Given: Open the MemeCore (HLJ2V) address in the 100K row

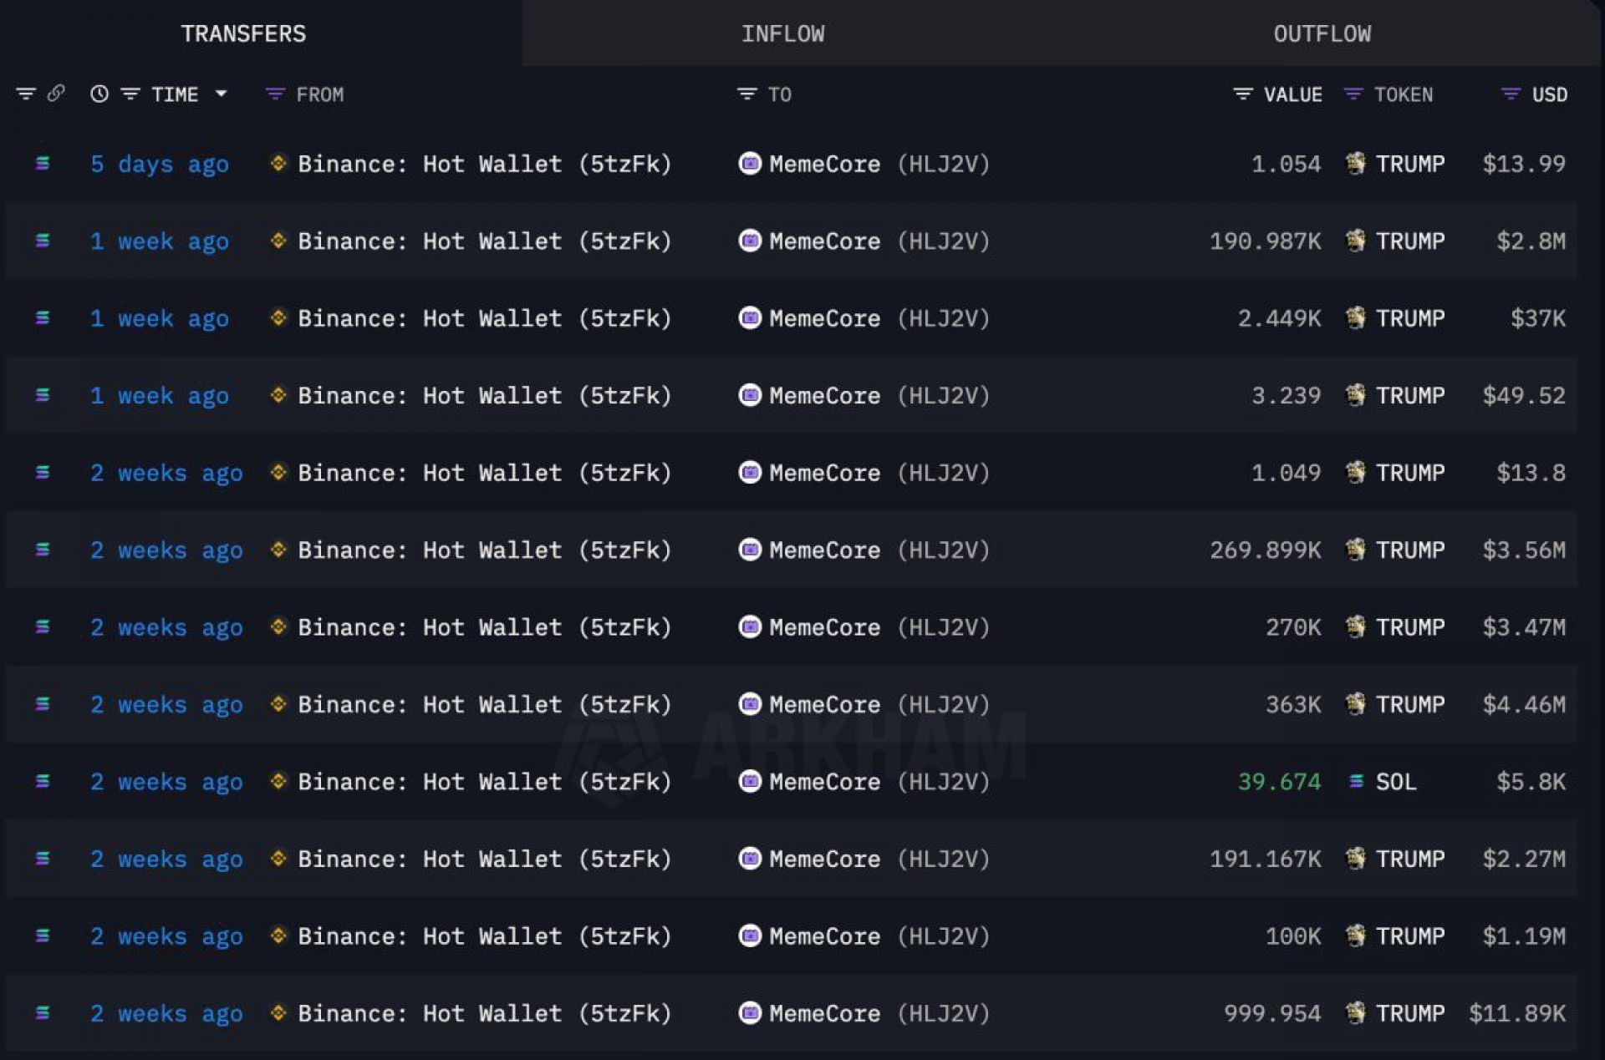Looking at the screenshot, I should pyautogui.click(x=879, y=936).
